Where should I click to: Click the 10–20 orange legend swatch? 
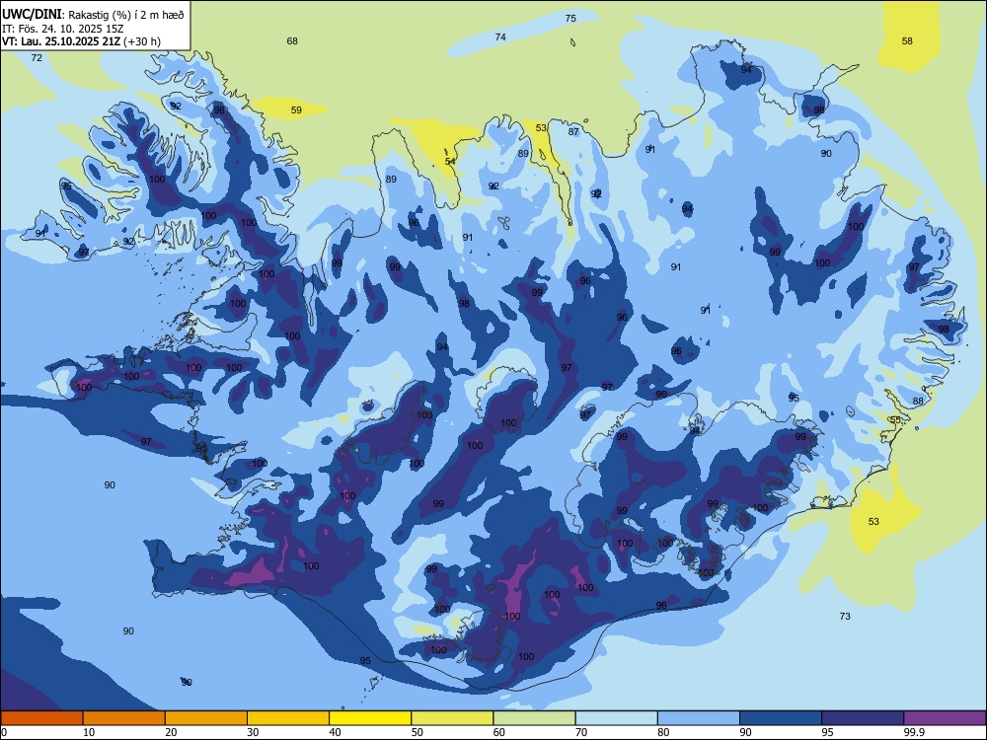point(124,718)
